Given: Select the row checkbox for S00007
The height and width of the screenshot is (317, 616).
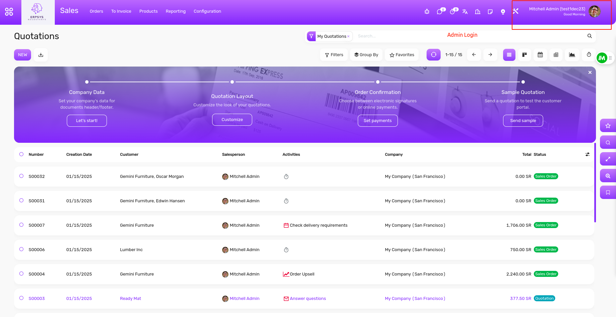Looking at the screenshot, I should pos(21,225).
